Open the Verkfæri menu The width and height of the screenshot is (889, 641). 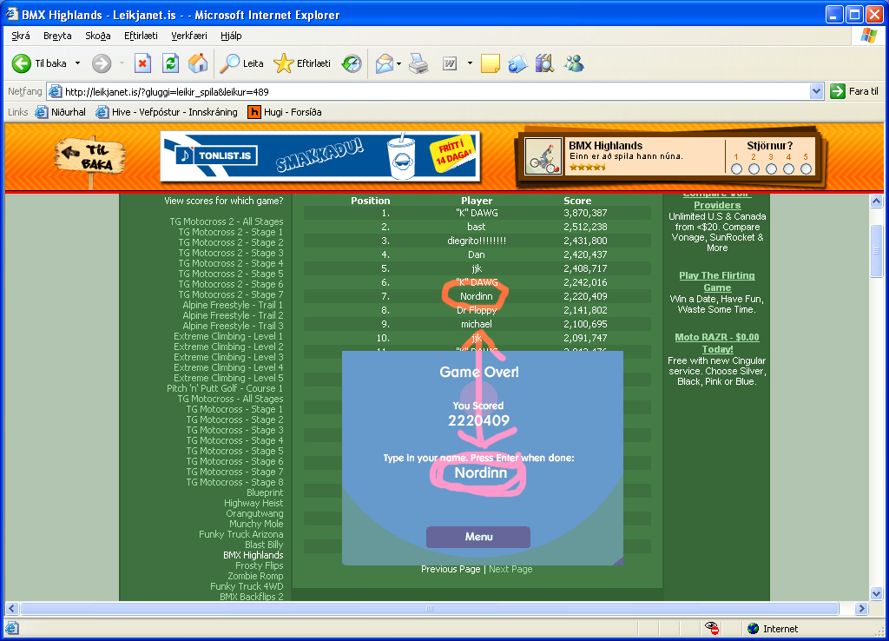188,36
